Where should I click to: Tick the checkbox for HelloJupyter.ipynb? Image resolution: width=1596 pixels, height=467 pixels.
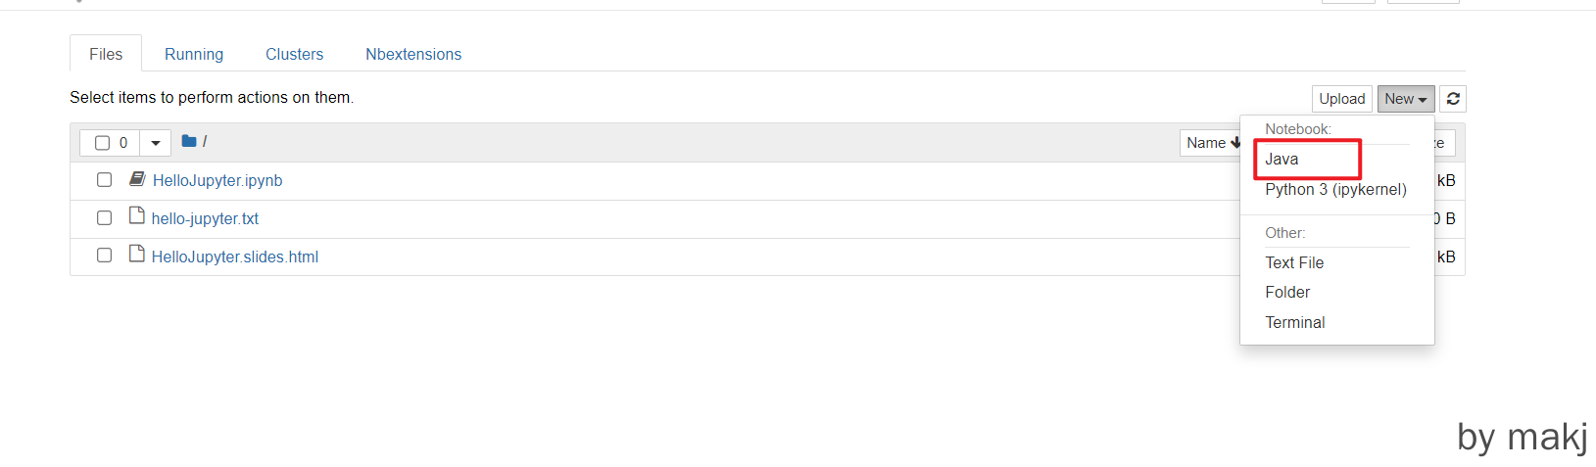[104, 180]
